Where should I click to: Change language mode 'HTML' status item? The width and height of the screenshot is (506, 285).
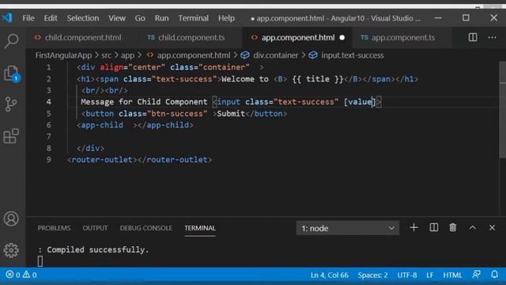tap(452, 275)
